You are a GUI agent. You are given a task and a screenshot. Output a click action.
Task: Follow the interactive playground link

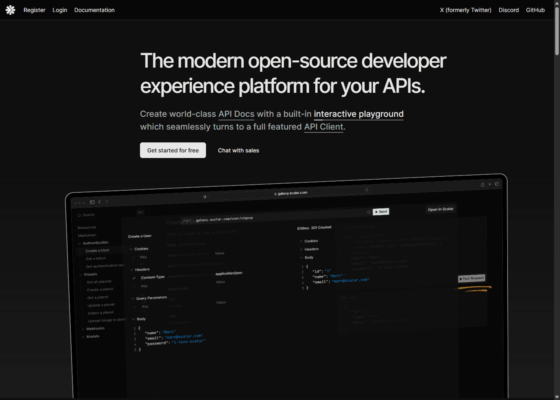(x=359, y=114)
